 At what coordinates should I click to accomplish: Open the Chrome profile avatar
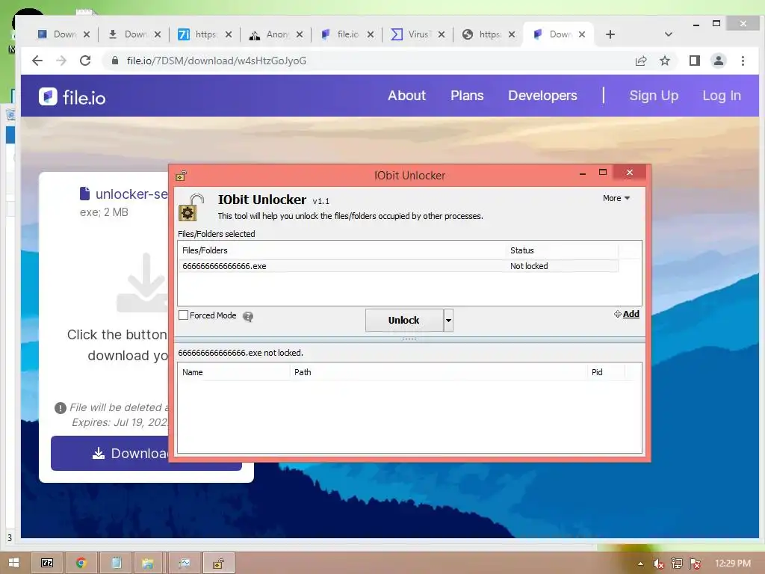coord(718,61)
